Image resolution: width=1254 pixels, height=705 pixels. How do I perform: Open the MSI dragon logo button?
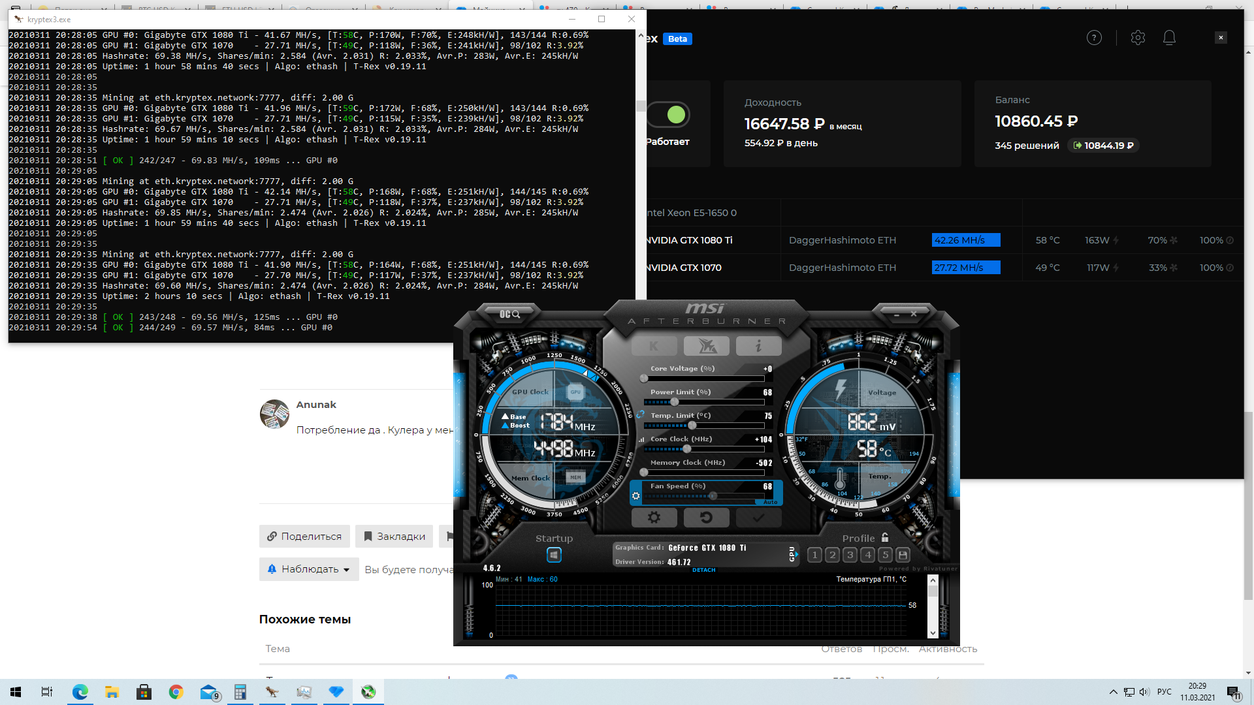click(706, 346)
